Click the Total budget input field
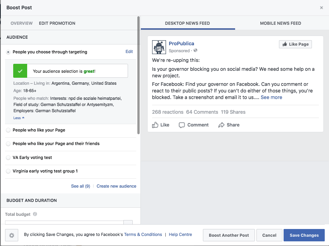The height and width of the screenshot is (246, 329). (64, 222)
